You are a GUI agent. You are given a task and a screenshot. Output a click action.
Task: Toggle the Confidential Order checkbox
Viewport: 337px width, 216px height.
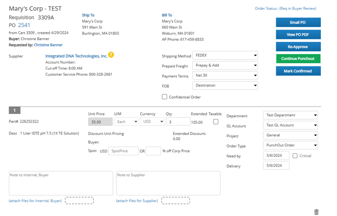(x=165, y=97)
